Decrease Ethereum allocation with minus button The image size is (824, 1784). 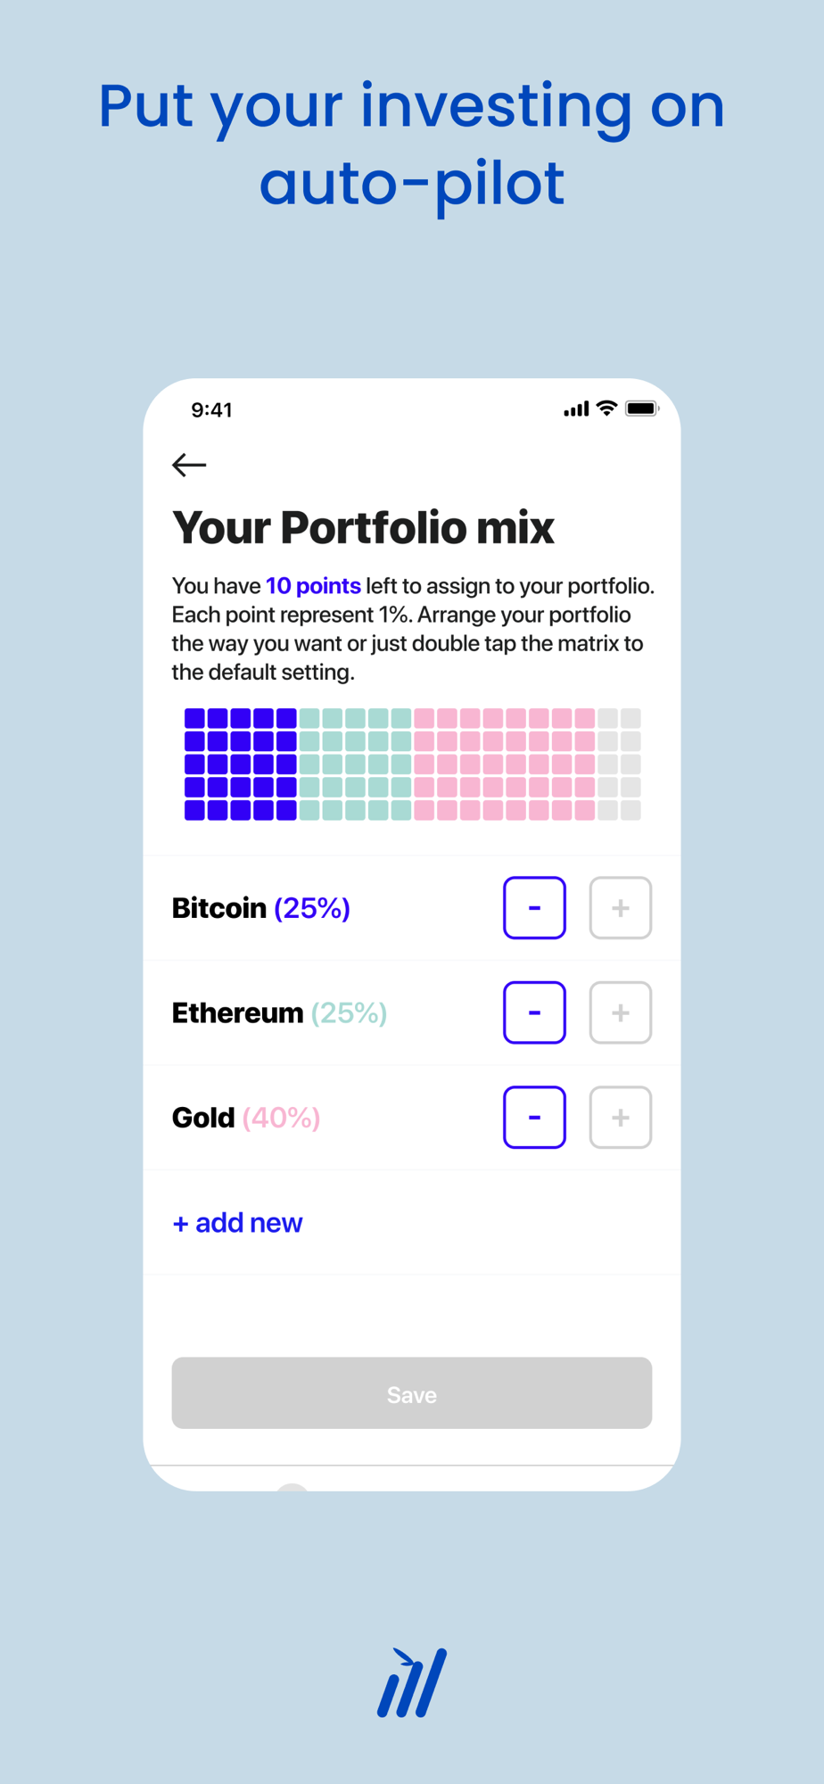click(534, 1012)
